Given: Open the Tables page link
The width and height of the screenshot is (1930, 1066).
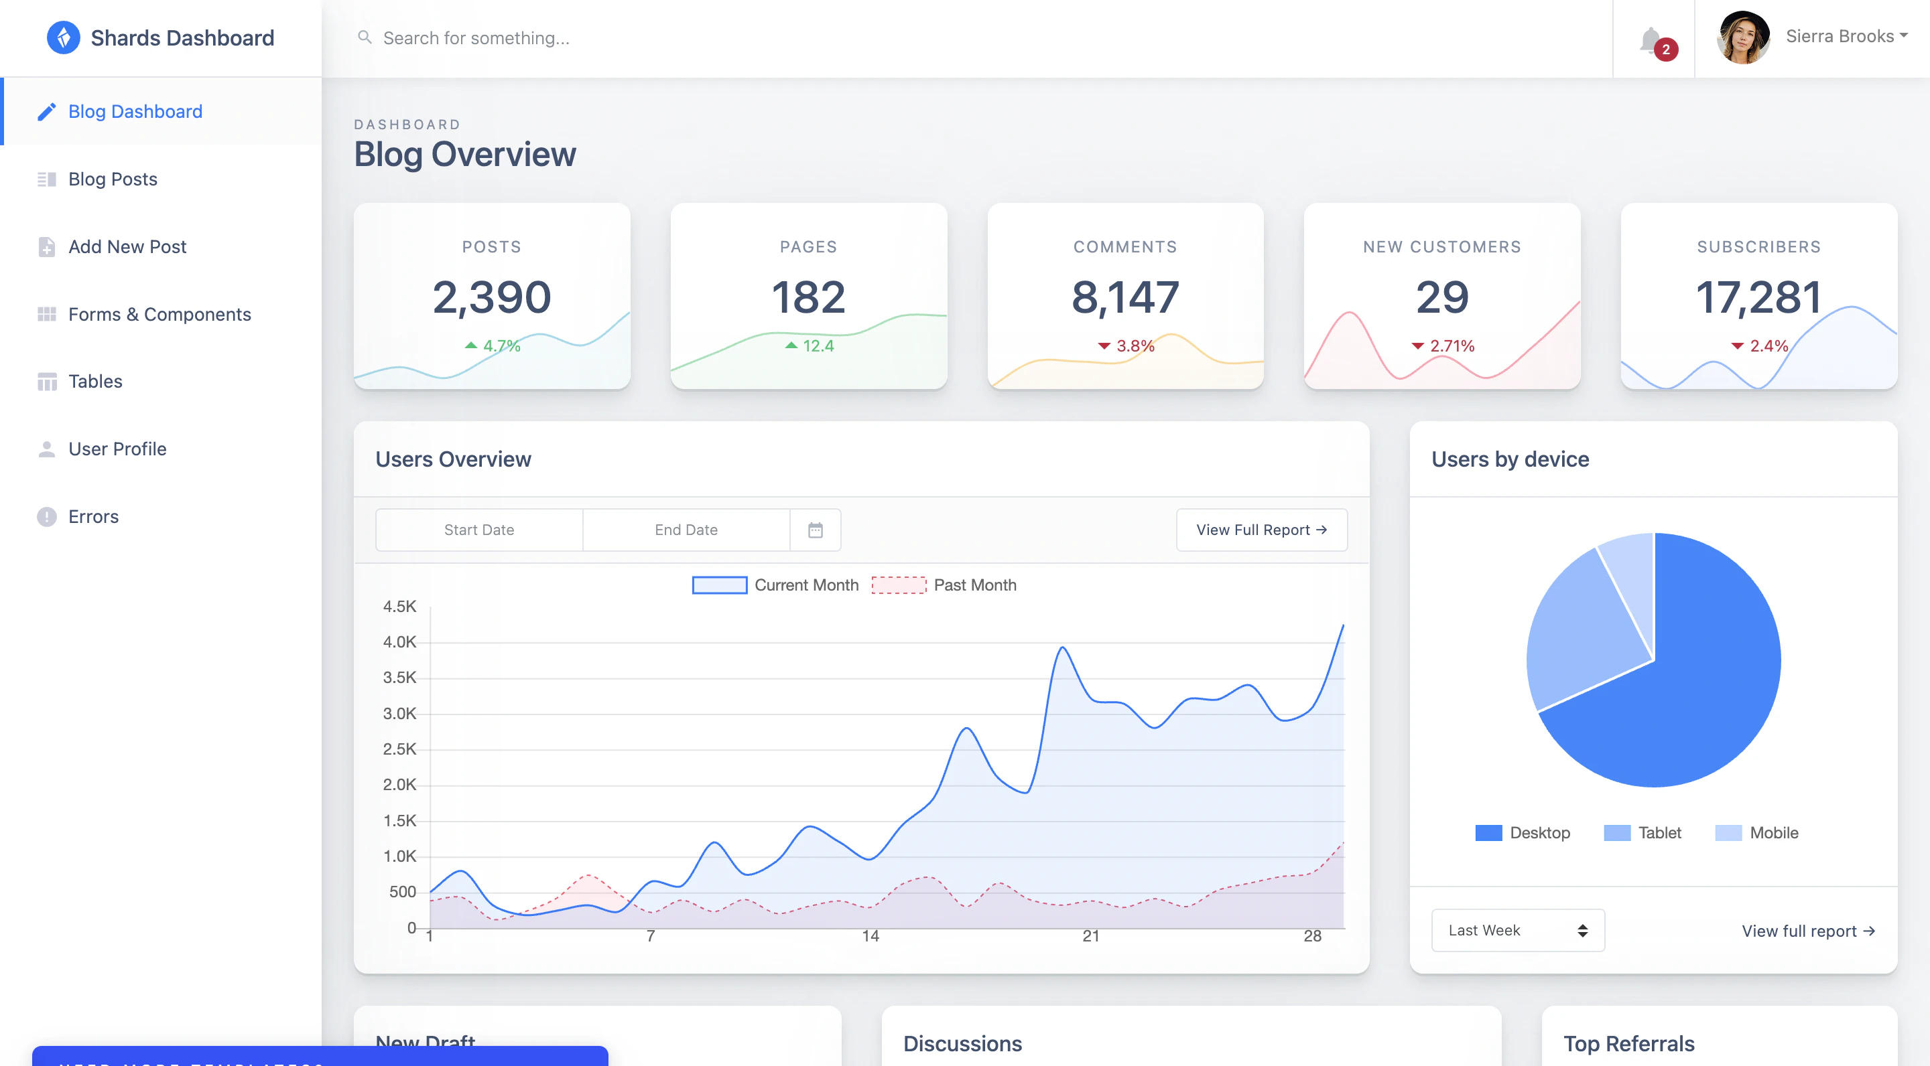Looking at the screenshot, I should [161, 381].
